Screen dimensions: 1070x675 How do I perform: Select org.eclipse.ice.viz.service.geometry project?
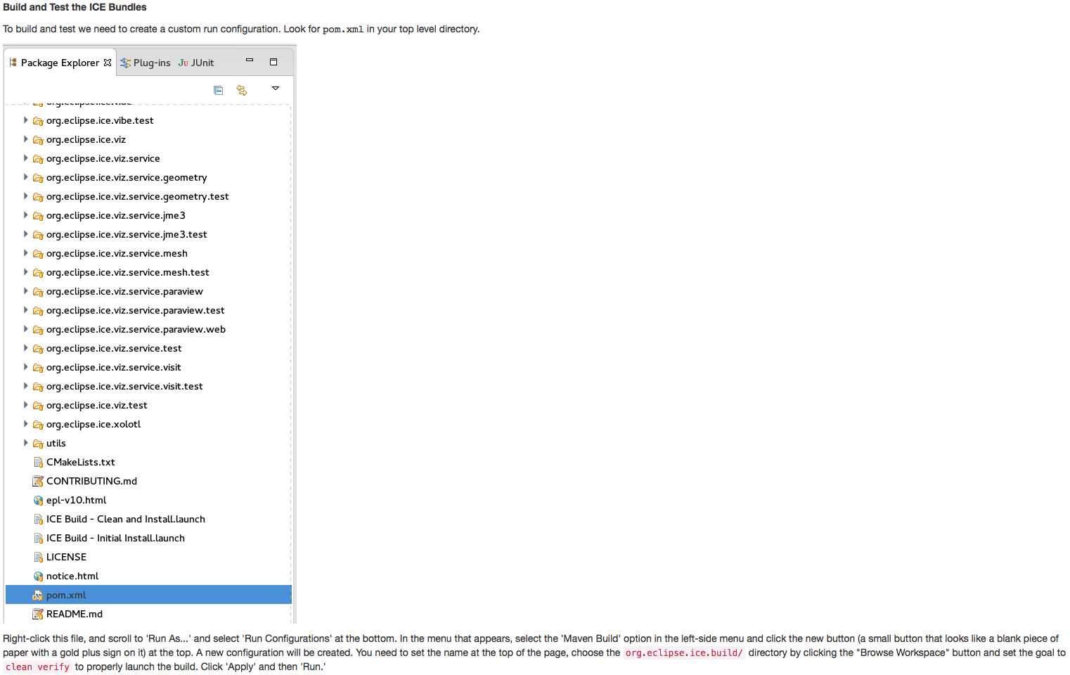[x=127, y=177]
